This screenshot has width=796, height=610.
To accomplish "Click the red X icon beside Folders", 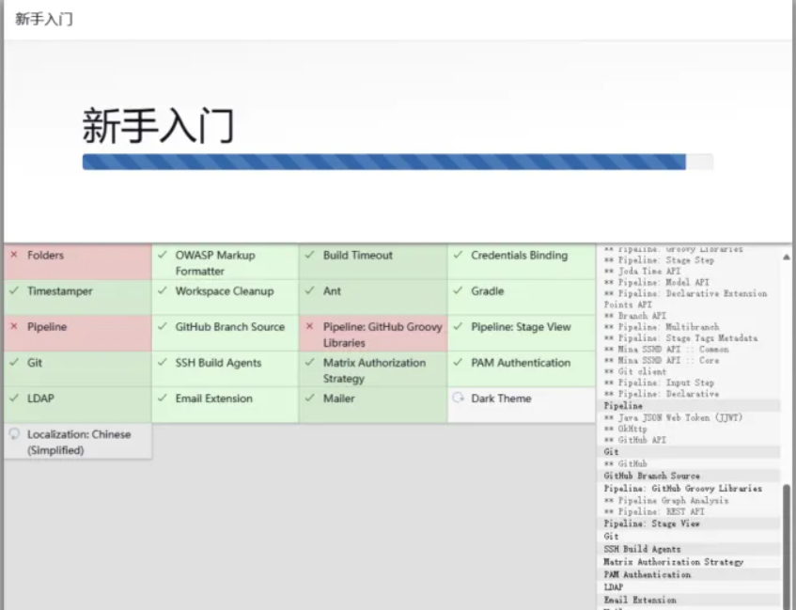I will [x=14, y=255].
